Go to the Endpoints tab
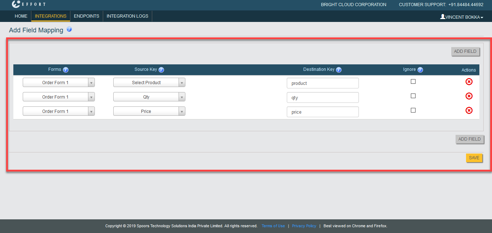 point(87,16)
